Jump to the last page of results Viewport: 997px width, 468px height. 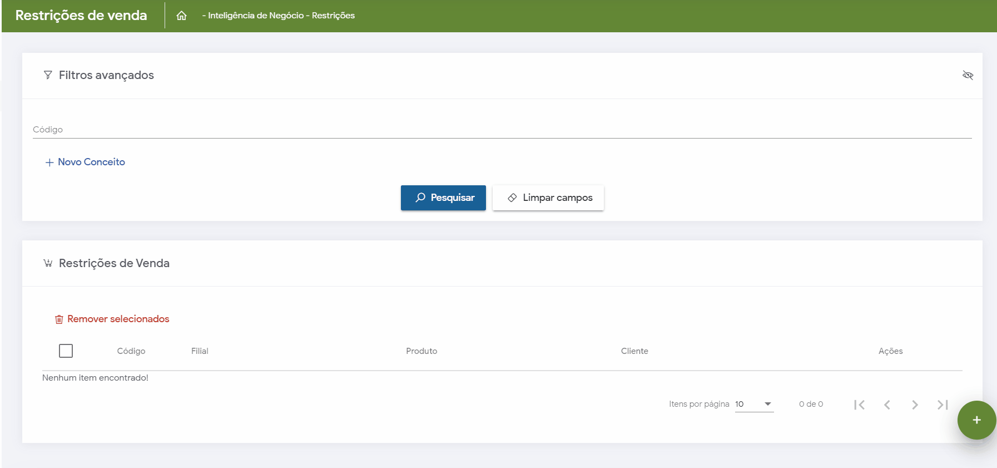click(943, 405)
